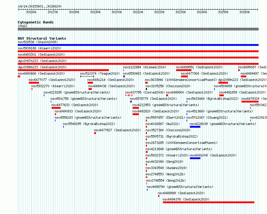This screenshot has height=214, width=267.
Task: Select the Cytogenetic Bands track title
Action: coord(36,22)
